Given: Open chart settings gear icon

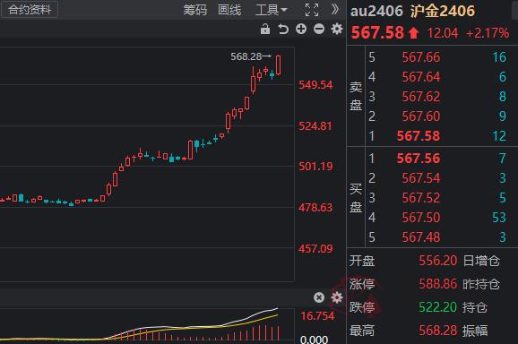Looking at the screenshot, I should [x=337, y=29].
